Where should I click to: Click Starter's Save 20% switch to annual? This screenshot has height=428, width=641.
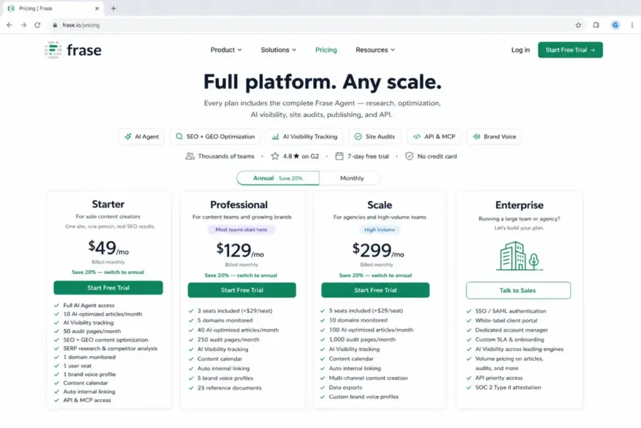click(108, 272)
